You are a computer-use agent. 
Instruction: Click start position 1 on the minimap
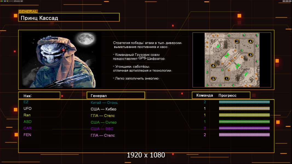[x=226, y=79]
